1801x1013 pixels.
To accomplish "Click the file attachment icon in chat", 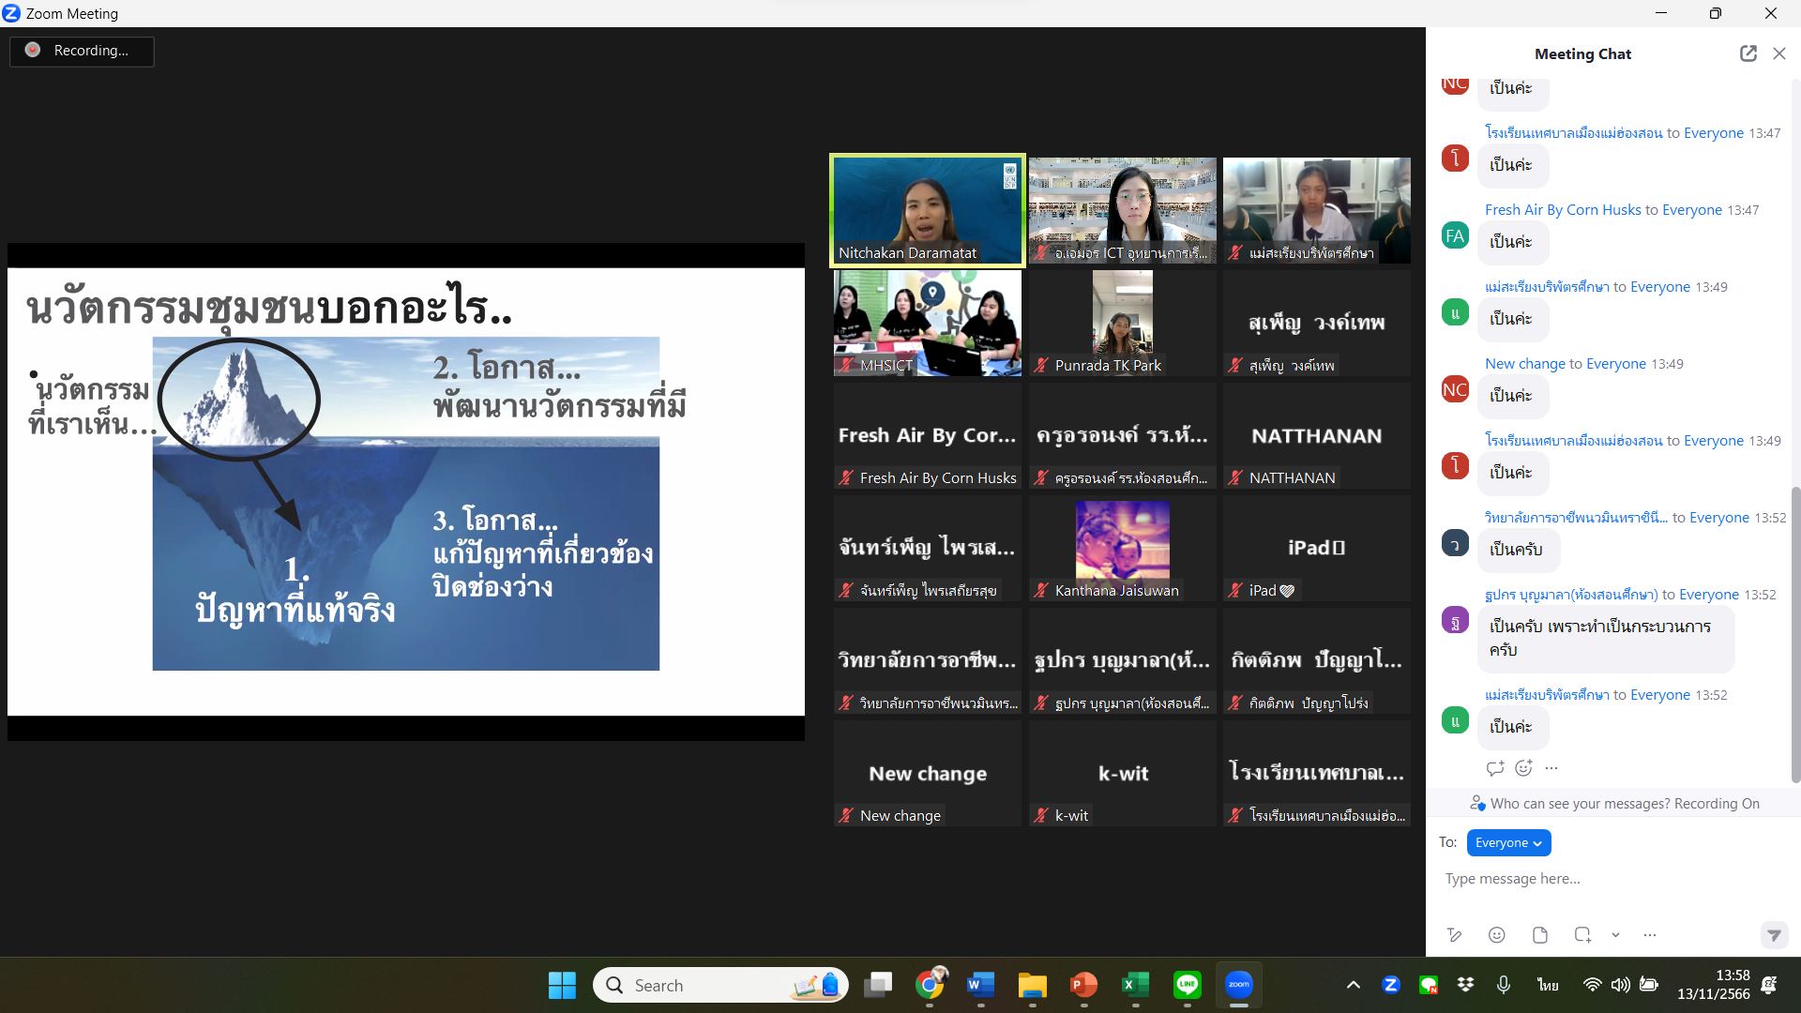I will coord(1539,934).
